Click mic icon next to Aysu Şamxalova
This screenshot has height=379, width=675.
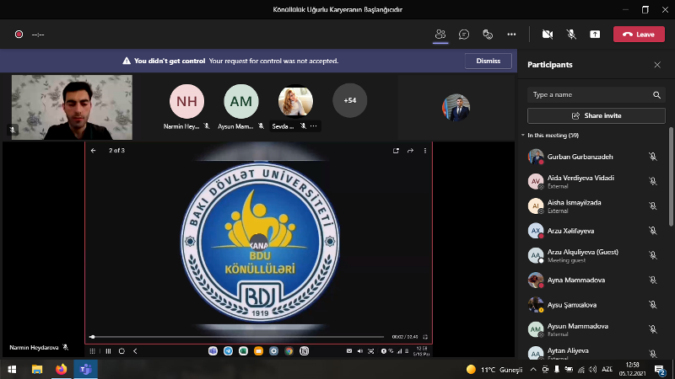pos(652,305)
